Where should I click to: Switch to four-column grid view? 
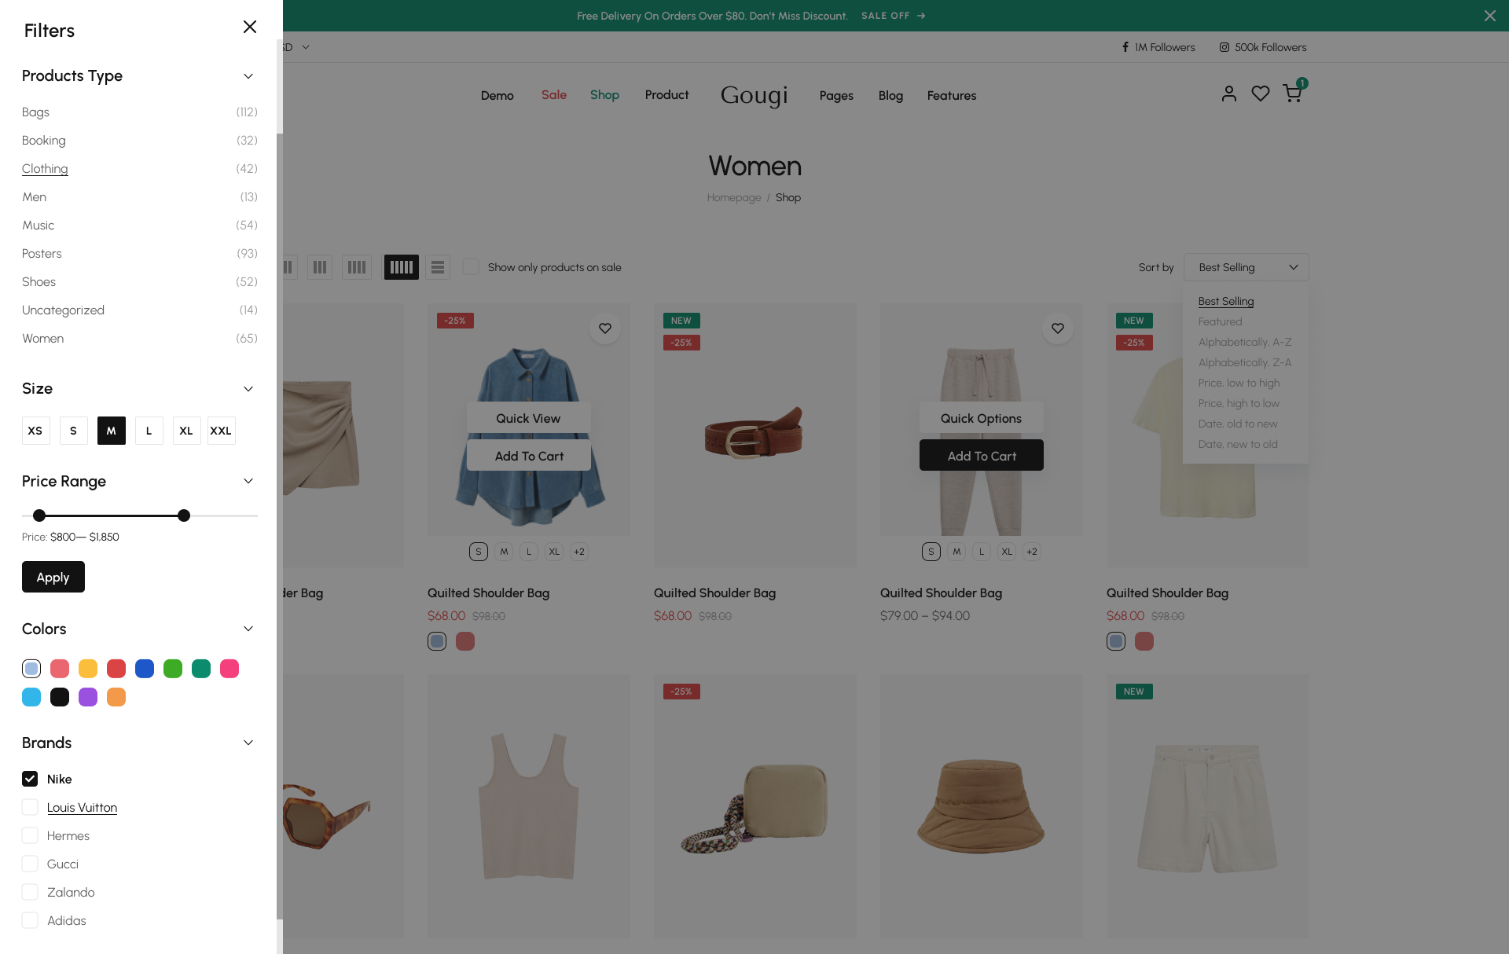pos(357,267)
